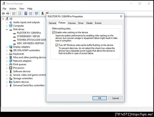154x117 pixels.
Task: Expand IDE ATA/ATAPI controllers node
Action: (7, 51)
